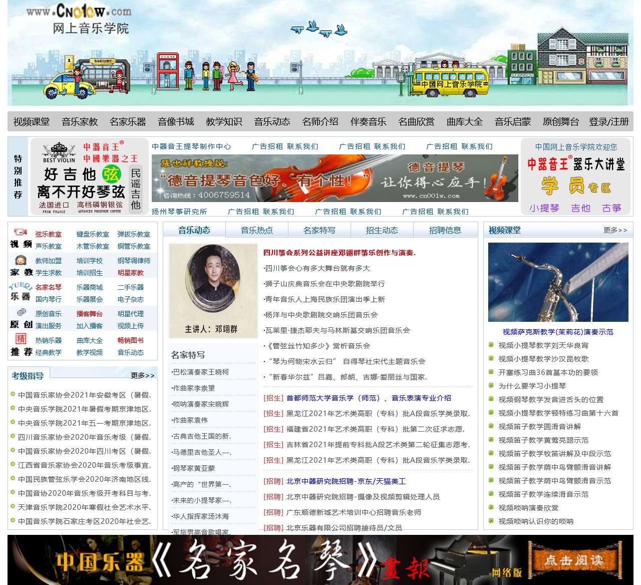Open 登录/注册 in the navigation bar

(x=608, y=122)
